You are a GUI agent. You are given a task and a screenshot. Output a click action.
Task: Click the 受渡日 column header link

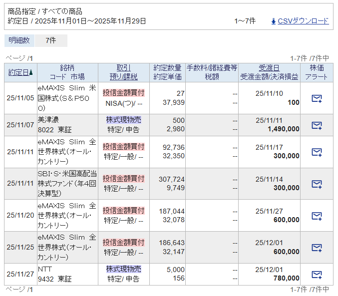click(x=269, y=68)
